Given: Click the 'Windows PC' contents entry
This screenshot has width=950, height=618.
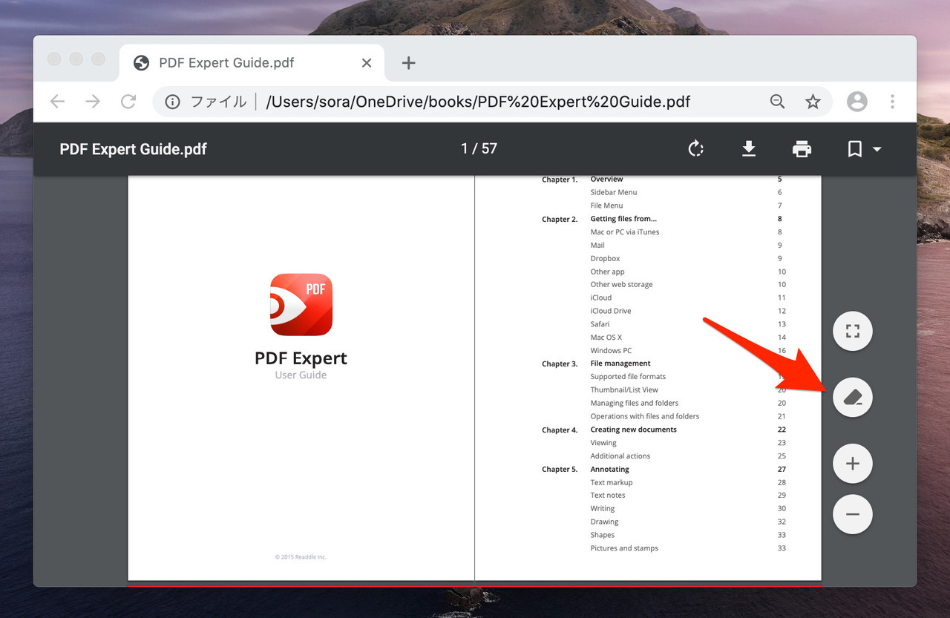Looking at the screenshot, I should [611, 351].
